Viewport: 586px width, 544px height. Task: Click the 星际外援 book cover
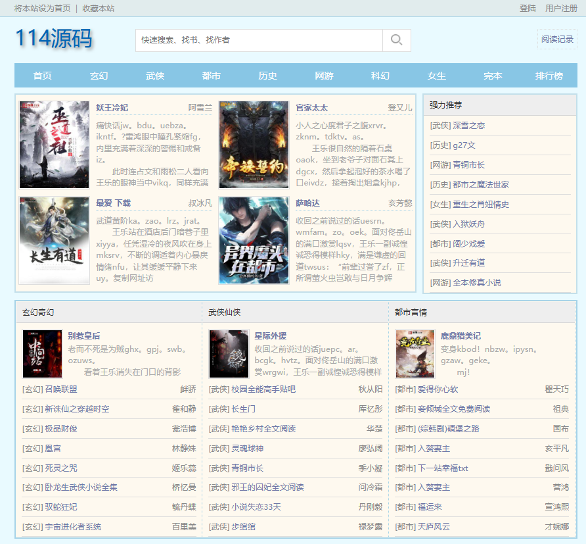tap(230, 354)
